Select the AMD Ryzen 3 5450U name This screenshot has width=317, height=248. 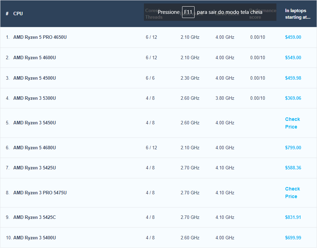pos(35,123)
